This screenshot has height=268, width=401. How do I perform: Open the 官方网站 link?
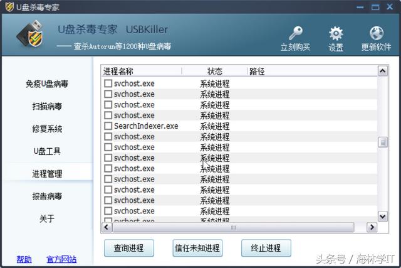click(61, 259)
